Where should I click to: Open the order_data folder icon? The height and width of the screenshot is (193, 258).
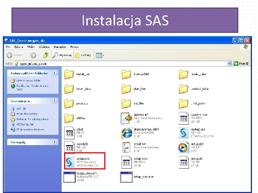[69, 89]
